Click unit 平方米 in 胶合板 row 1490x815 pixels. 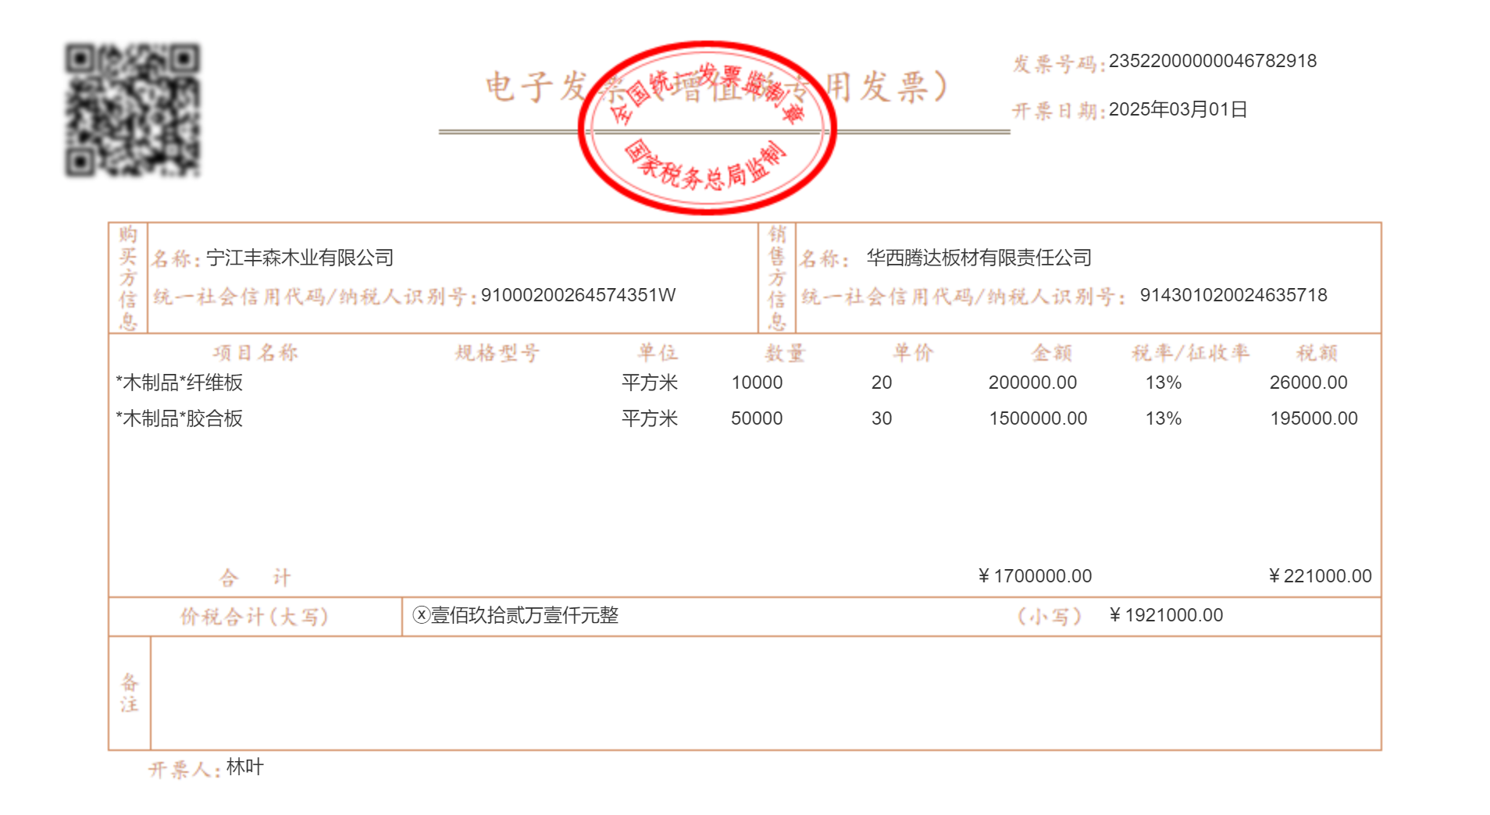tap(650, 418)
